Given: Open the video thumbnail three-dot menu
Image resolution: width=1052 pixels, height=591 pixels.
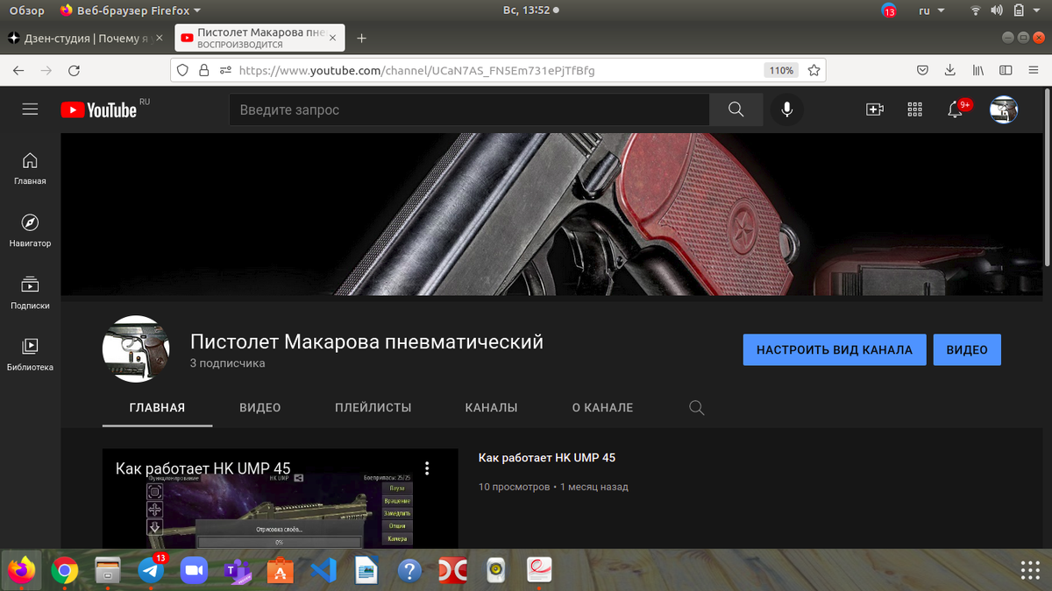Looking at the screenshot, I should pyautogui.click(x=428, y=468).
